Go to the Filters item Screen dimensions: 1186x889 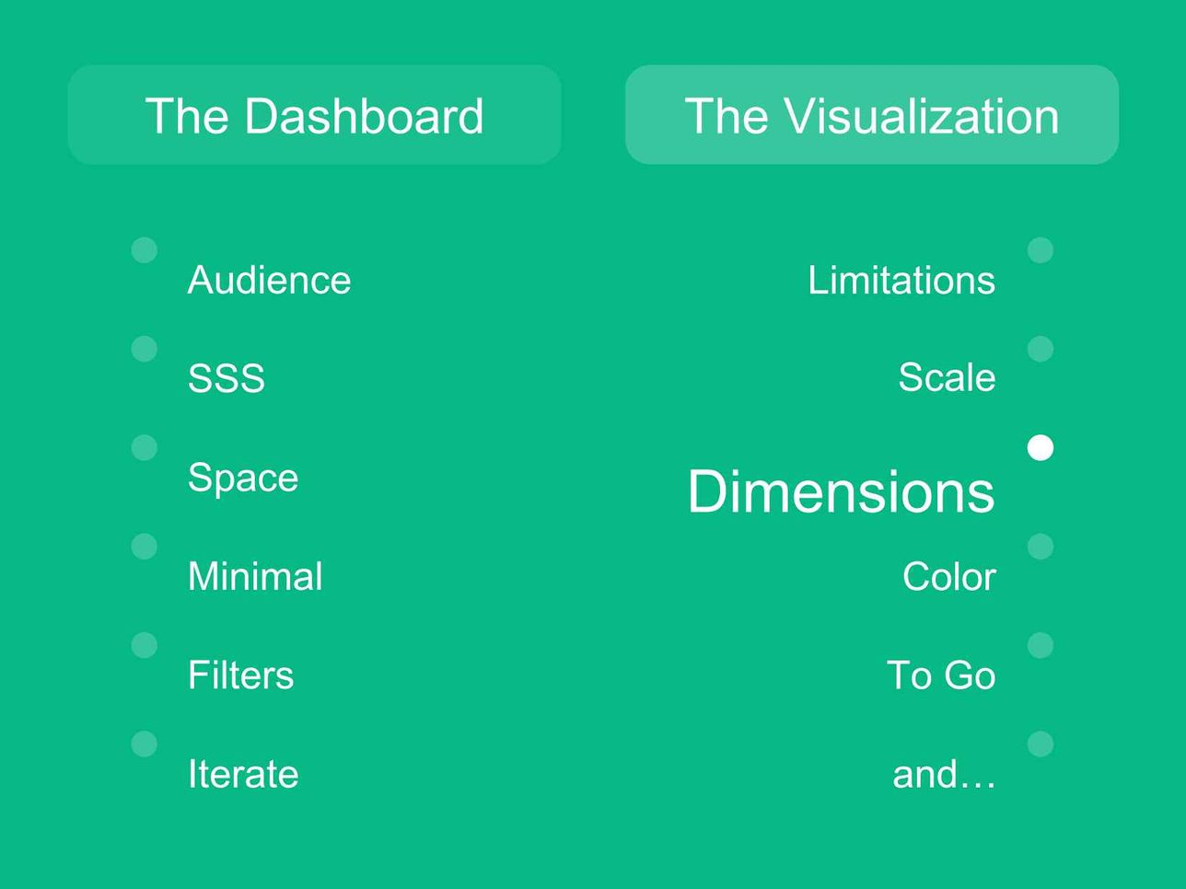(240, 675)
